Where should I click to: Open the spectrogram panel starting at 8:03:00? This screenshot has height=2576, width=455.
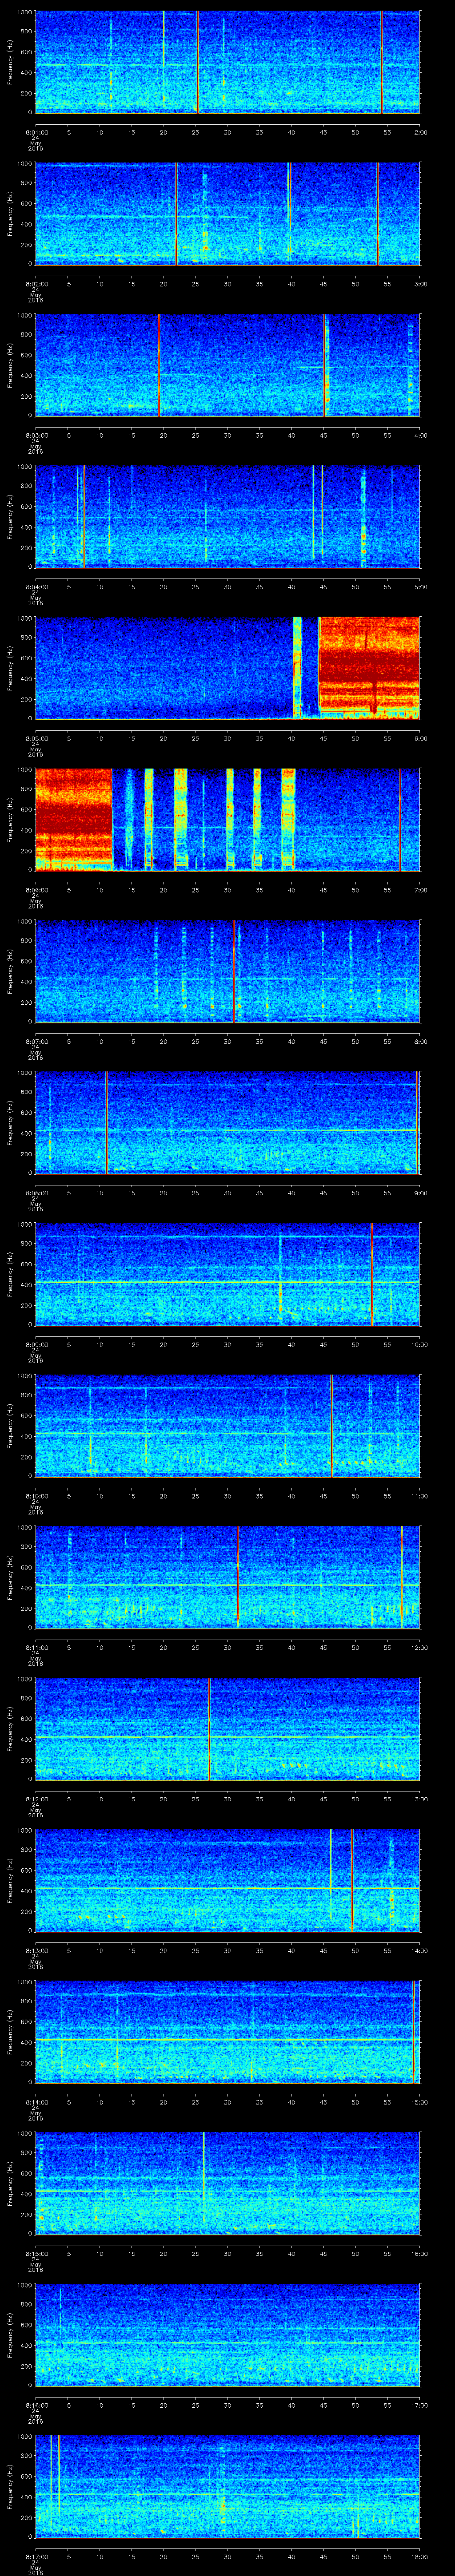pyautogui.click(x=228, y=365)
